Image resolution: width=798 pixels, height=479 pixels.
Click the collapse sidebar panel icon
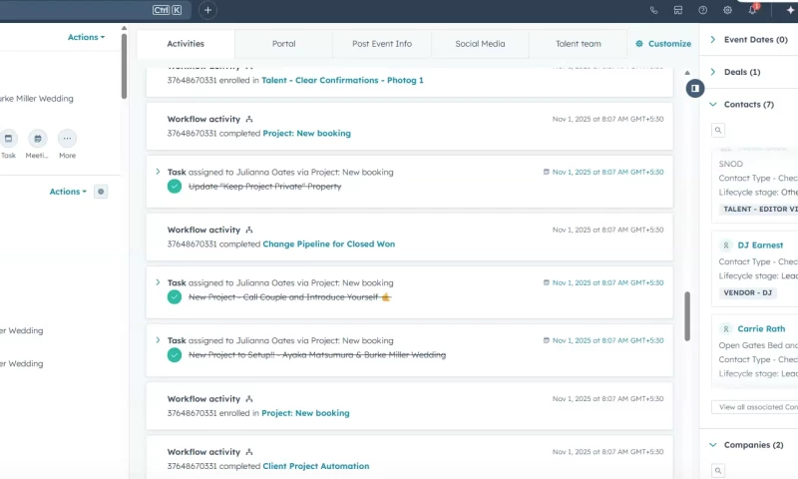tap(694, 88)
